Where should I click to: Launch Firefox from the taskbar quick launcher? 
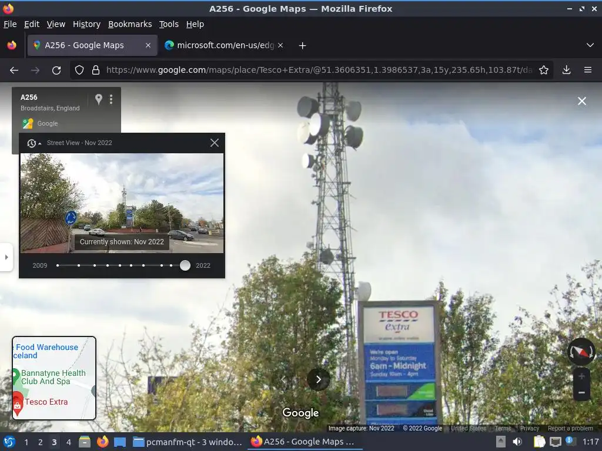coord(102,442)
